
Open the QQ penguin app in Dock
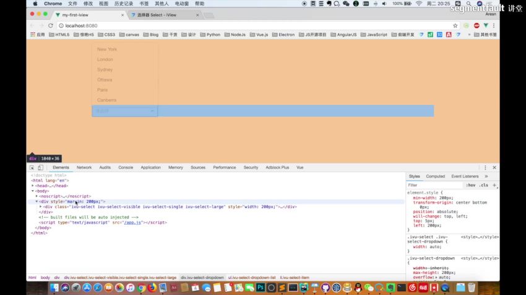[358, 288]
